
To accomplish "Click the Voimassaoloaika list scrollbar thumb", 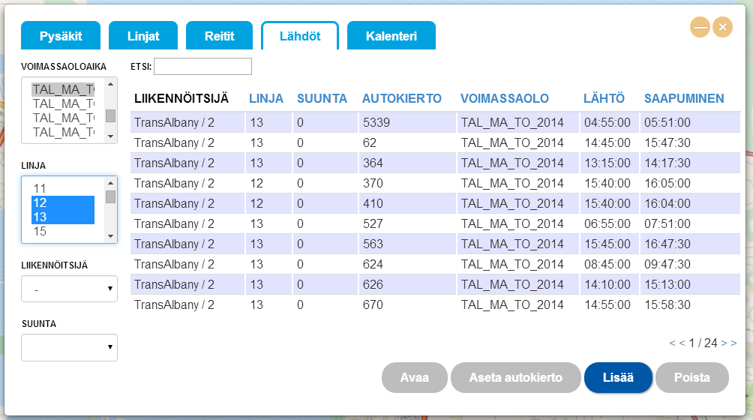I will (x=110, y=115).
